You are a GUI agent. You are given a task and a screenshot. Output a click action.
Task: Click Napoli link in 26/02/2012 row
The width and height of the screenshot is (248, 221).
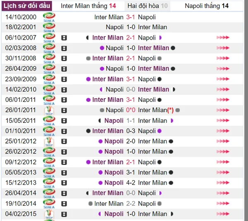click(114, 152)
